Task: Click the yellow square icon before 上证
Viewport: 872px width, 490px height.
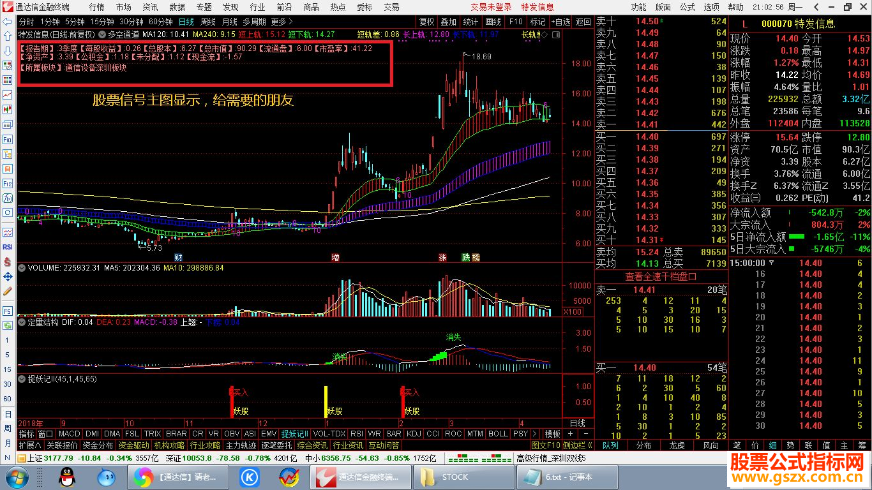Action: (x=22, y=458)
